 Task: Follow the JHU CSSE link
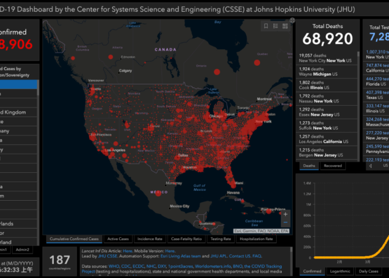pos(107,256)
